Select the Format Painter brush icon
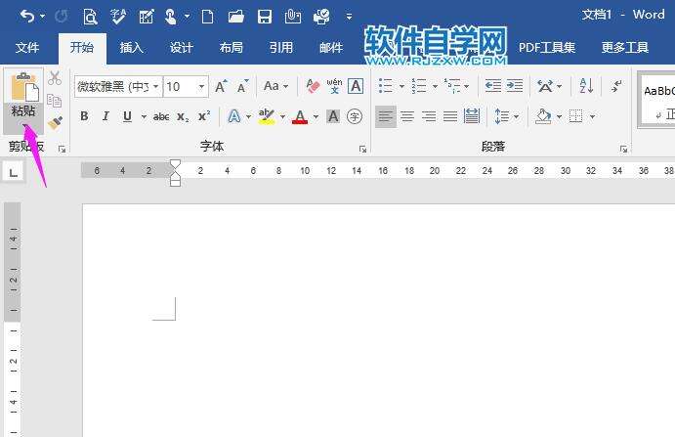Viewport: 675px width, 437px height. coord(55,123)
